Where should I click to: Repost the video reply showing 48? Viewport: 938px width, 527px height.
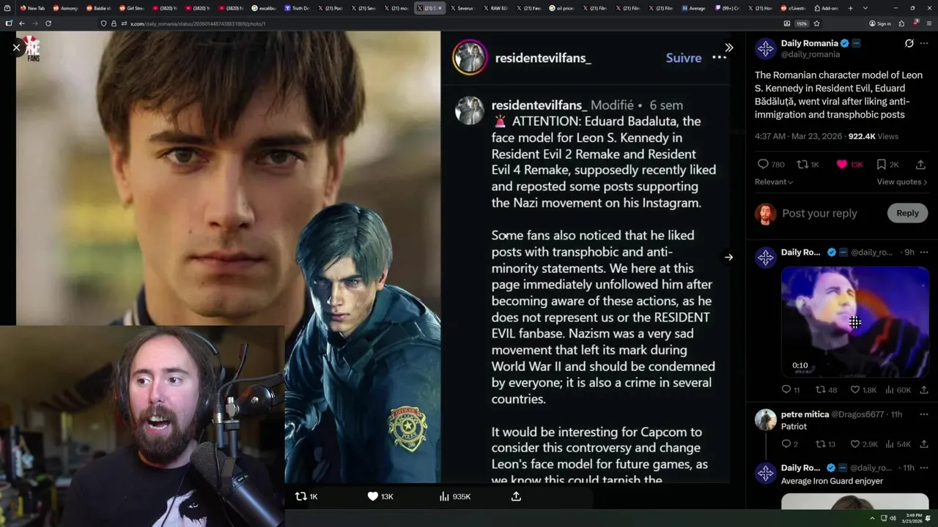821,390
